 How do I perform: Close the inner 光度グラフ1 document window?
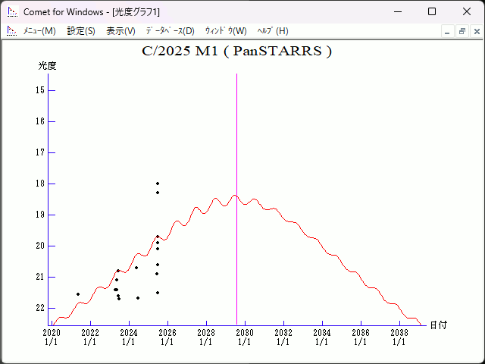(475, 31)
